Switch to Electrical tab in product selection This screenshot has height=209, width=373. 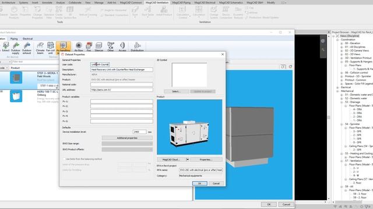pos(27,39)
